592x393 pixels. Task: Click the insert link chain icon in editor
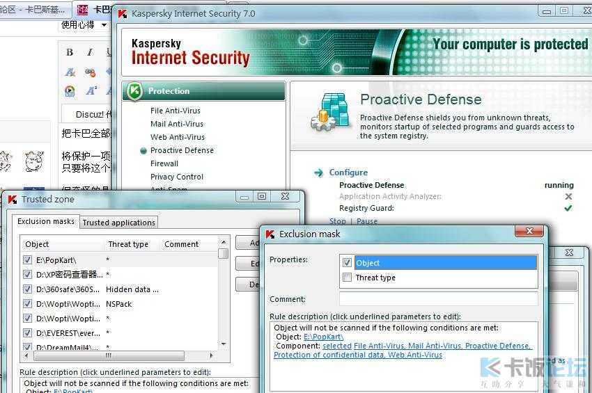pyautogui.click(x=90, y=72)
